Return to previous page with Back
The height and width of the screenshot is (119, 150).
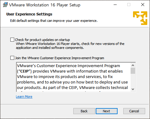84,111
